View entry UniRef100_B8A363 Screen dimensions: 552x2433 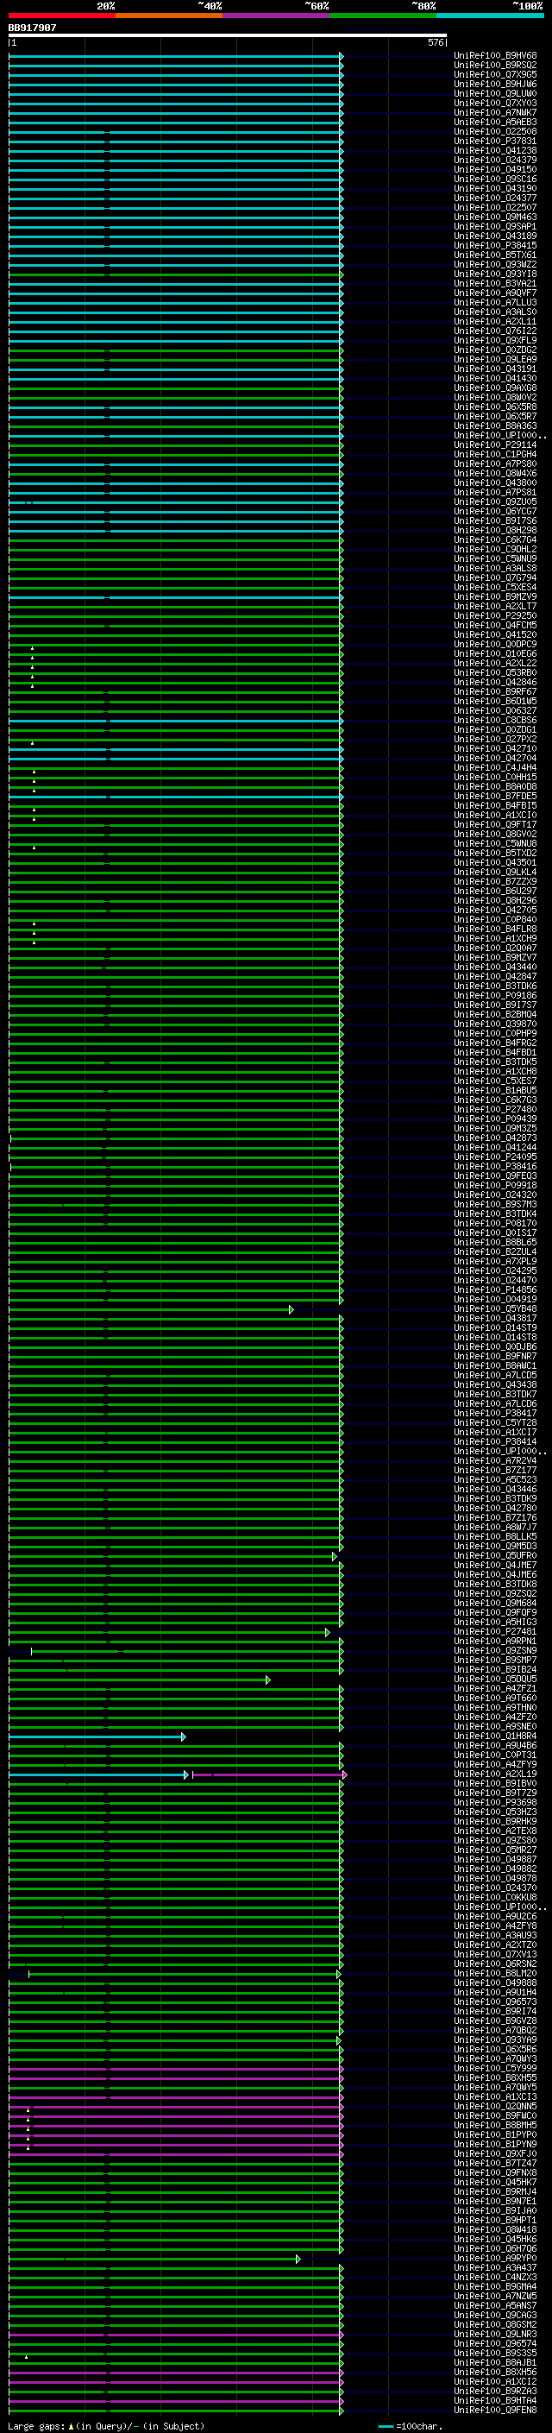tap(494, 426)
